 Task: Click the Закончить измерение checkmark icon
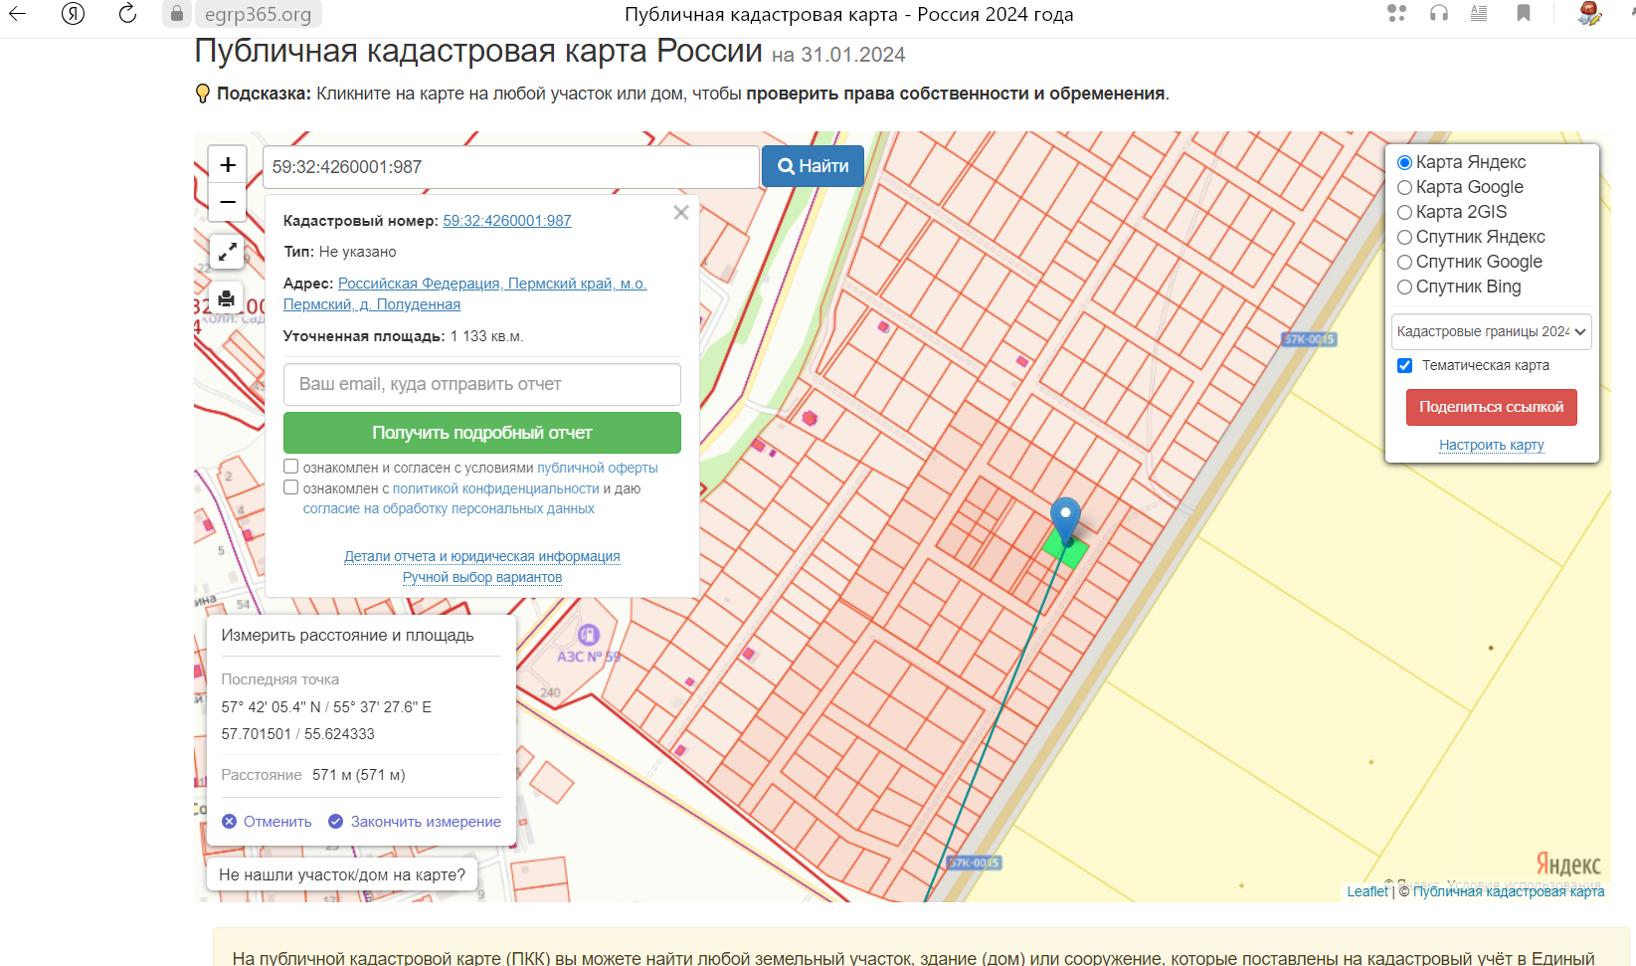[x=336, y=822]
